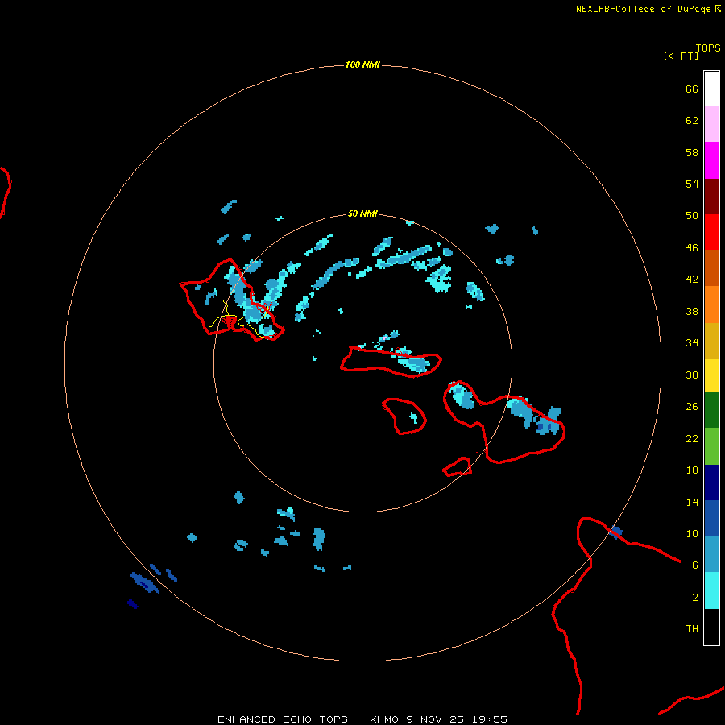This screenshot has height=725, width=725.
Task: Click the dark navy echo outside the 100 NMI ring
Action: pyautogui.click(x=133, y=604)
